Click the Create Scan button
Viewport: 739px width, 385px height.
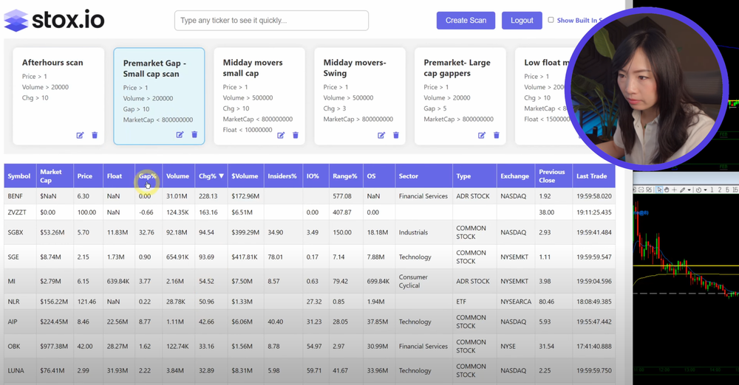(x=466, y=20)
